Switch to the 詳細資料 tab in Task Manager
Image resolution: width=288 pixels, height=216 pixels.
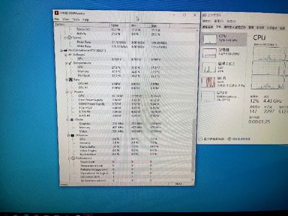(272, 28)
